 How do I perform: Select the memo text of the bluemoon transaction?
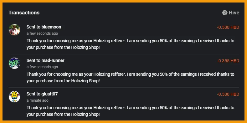pyautogui.click(x=131, y=44)
